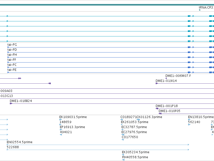214x161 pixels.
Task: Open the DME1-006M07.F feature label
Action: click(x=178, y=76)
